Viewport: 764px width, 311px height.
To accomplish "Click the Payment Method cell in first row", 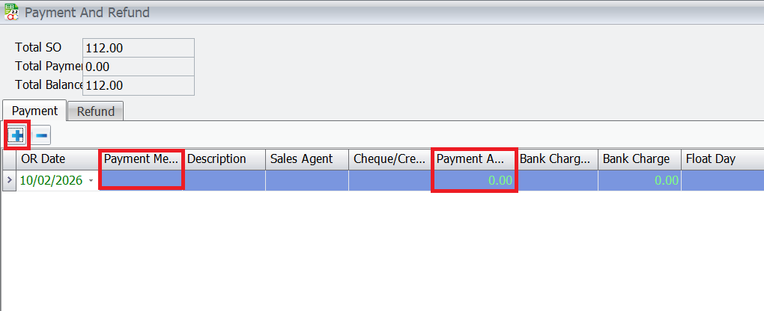I will point(142,180).
